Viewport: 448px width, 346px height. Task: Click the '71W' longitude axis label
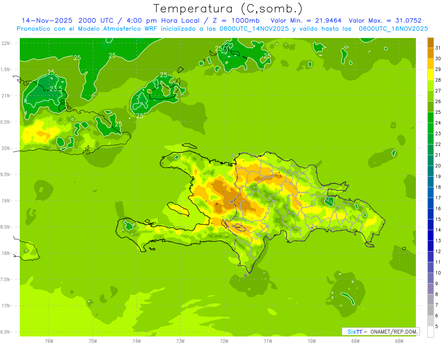(x=268, y=341)
